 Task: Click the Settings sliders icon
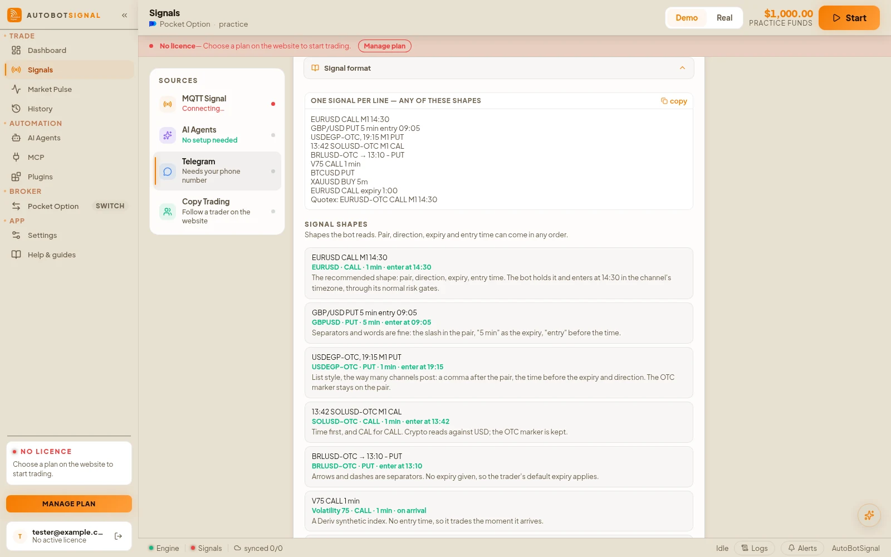tap(16, 235)
